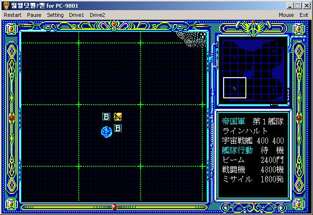The image size is (313, 215).
Task: Click the 戦闘機 4800機 row
Action: tap(253, 170)
